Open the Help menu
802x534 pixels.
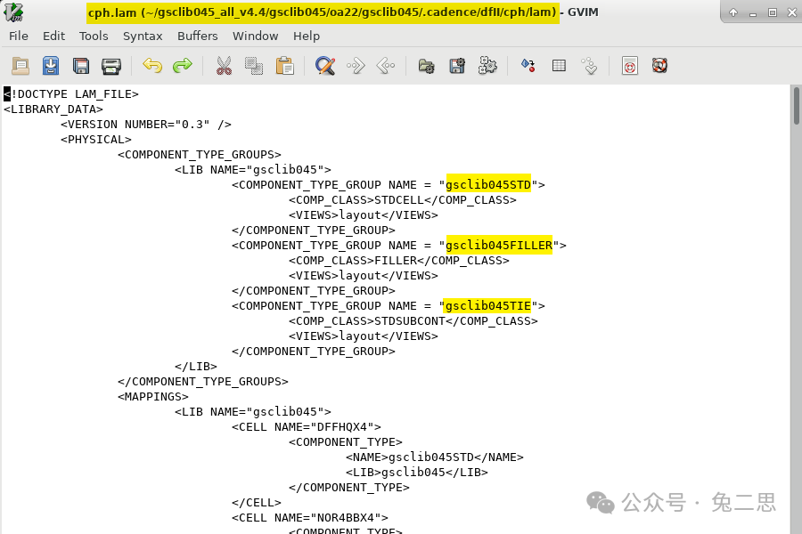click(307, 36)
